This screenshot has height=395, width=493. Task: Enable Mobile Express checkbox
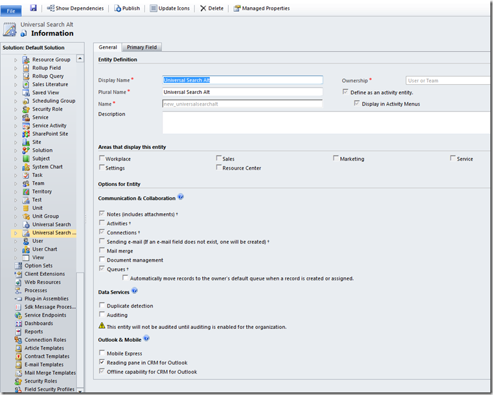[102, 352]
